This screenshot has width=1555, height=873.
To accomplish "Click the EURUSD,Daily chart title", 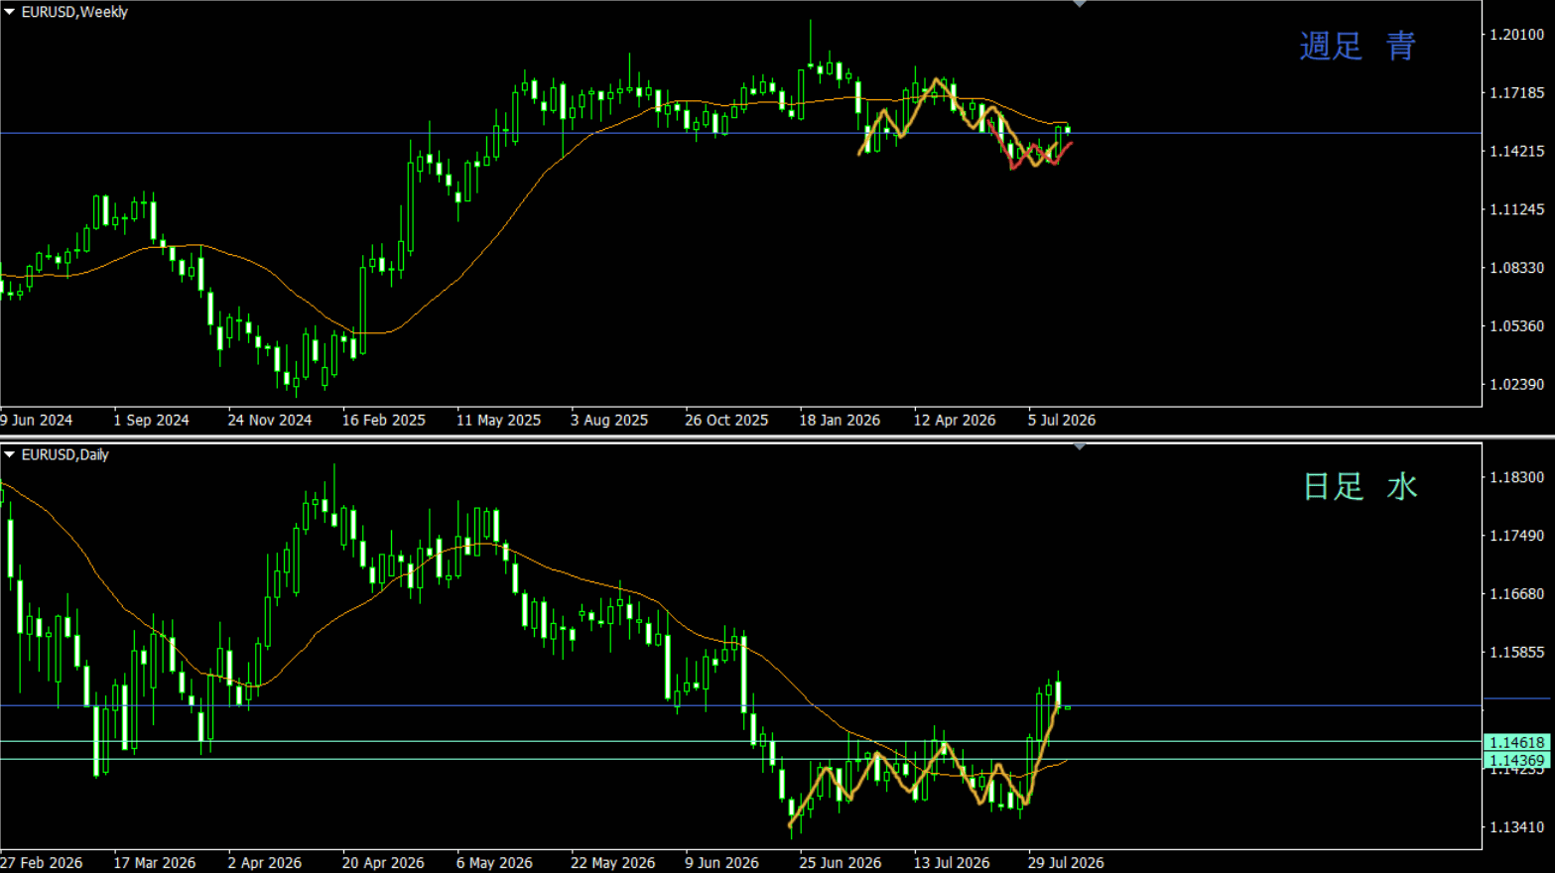I will point(65,455).
